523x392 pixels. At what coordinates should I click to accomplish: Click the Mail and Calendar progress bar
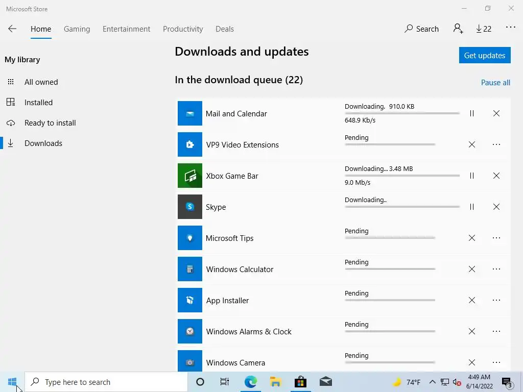point(402,113)
